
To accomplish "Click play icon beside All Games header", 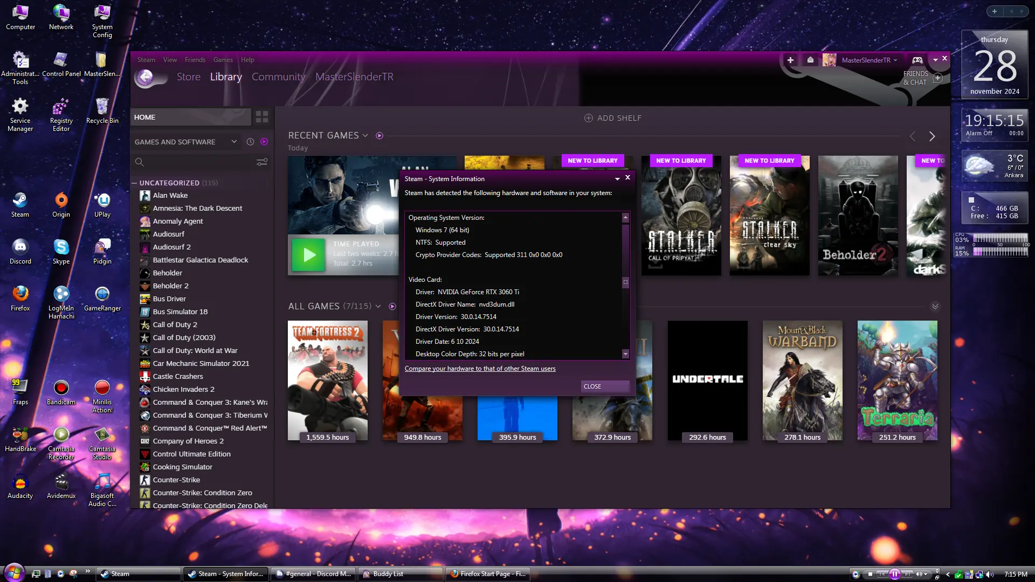I will [392, 306].
